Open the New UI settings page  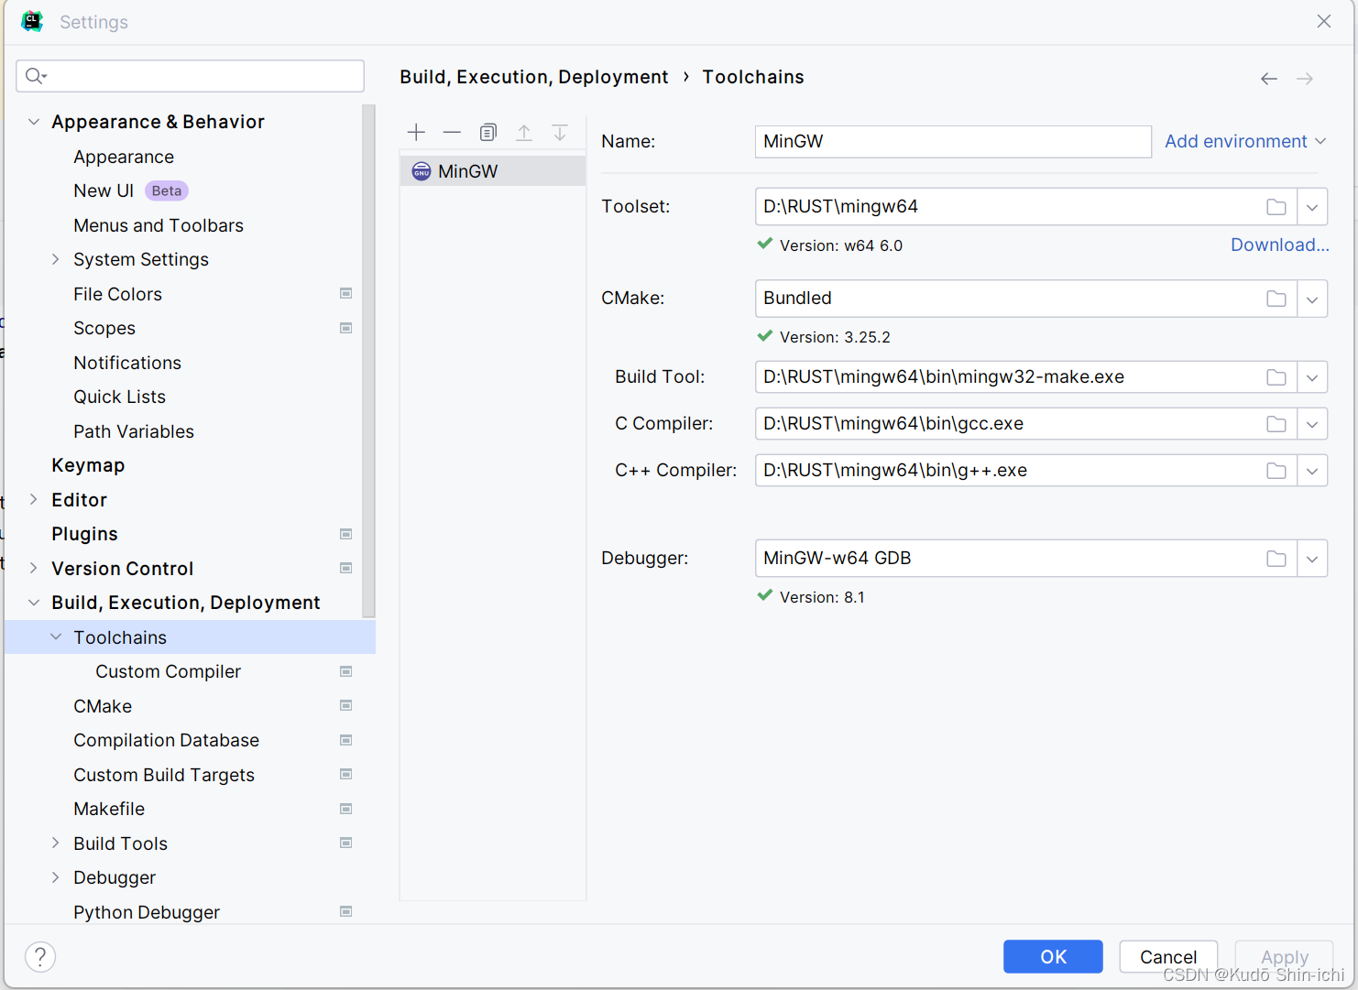point(104,190)
